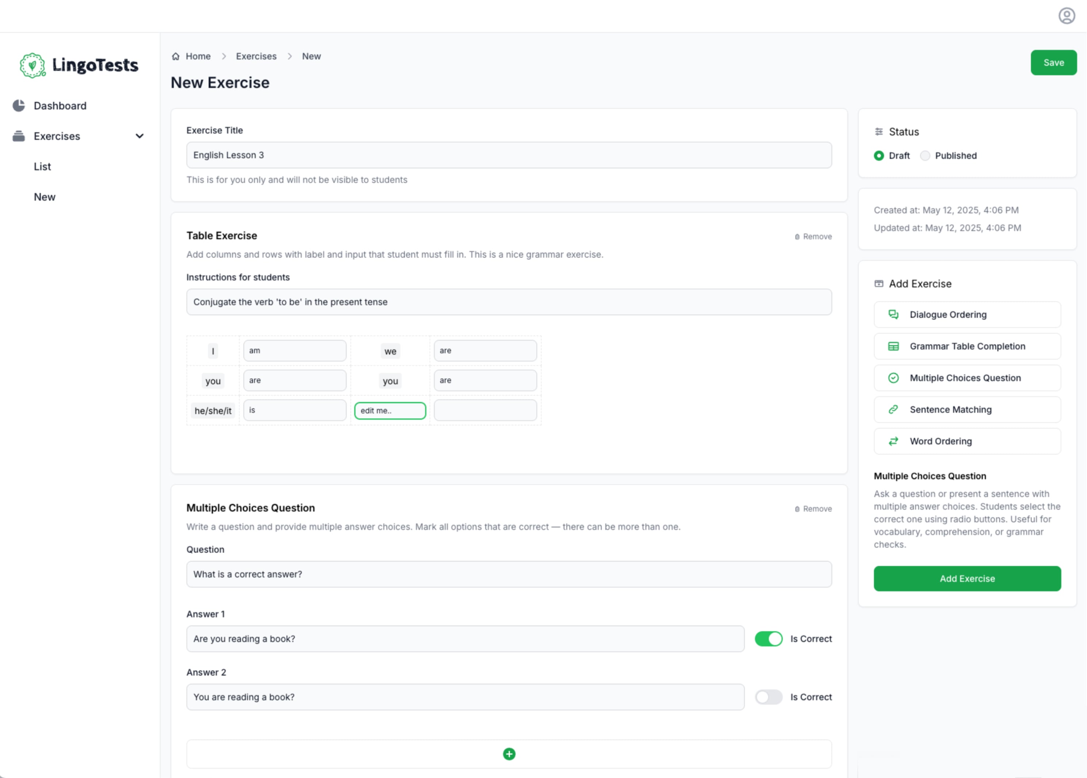This screenshot has height=778, width=1087.
Task: Click the green plus add-answer icon
Action: (509, 754)
